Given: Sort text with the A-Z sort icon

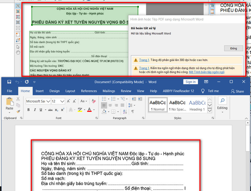Looking at the screenshot, I should tap(125, 112).
